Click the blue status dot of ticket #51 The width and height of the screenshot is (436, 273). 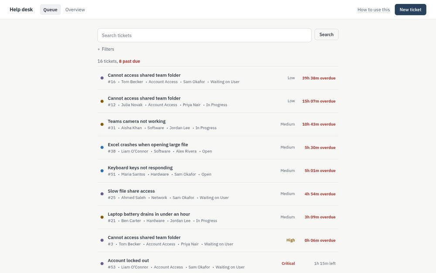click(102, 171)
